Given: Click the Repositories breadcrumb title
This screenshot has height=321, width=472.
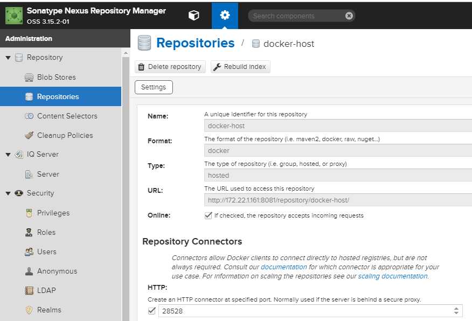Looking at the screenshot, I should pos(196,43).
